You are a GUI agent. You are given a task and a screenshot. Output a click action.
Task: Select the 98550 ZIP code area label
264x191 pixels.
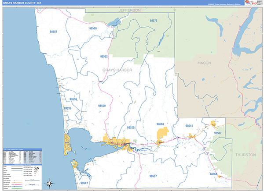pos(102,106)
